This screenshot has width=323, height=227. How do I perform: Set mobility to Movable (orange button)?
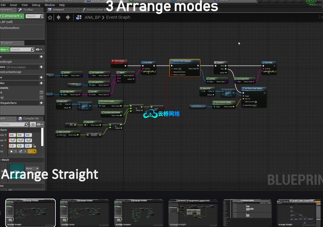(x=32, y=151)
